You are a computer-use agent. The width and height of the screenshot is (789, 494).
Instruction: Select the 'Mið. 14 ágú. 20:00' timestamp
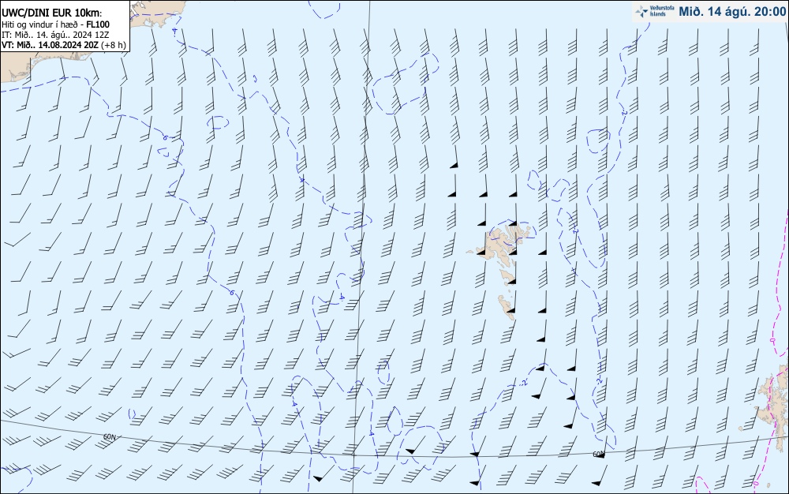point(731,12)
